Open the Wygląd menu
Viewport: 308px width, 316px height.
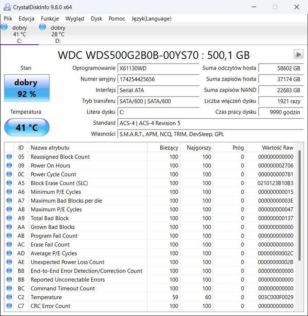coord(75,19)
